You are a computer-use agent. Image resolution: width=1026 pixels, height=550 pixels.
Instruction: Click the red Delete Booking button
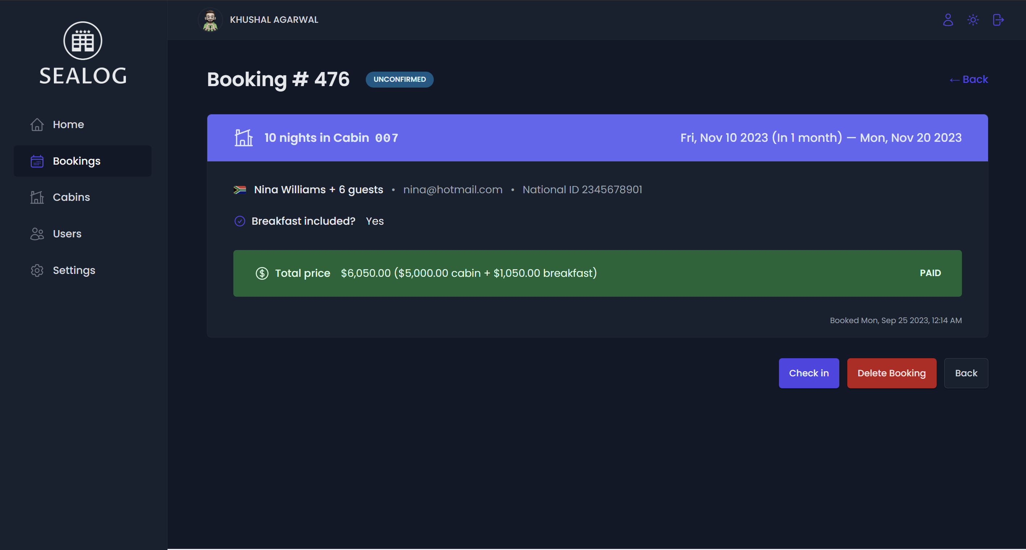pos(891,373)
